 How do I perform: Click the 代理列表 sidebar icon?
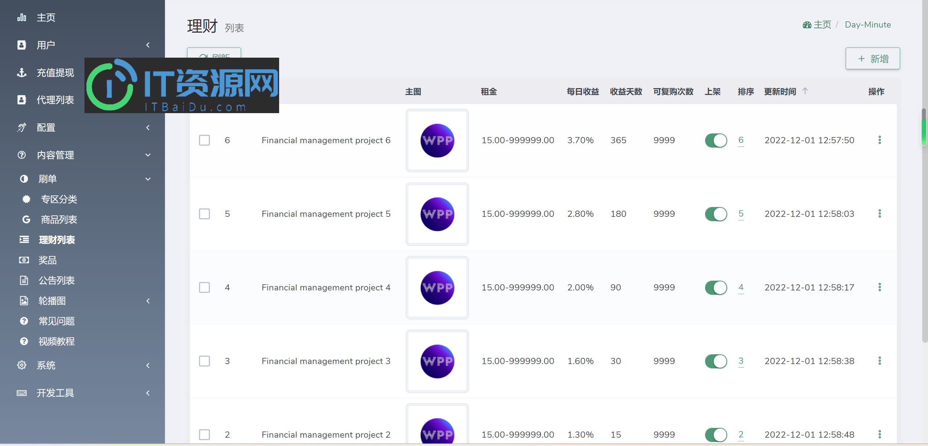(x=22, y=100)
